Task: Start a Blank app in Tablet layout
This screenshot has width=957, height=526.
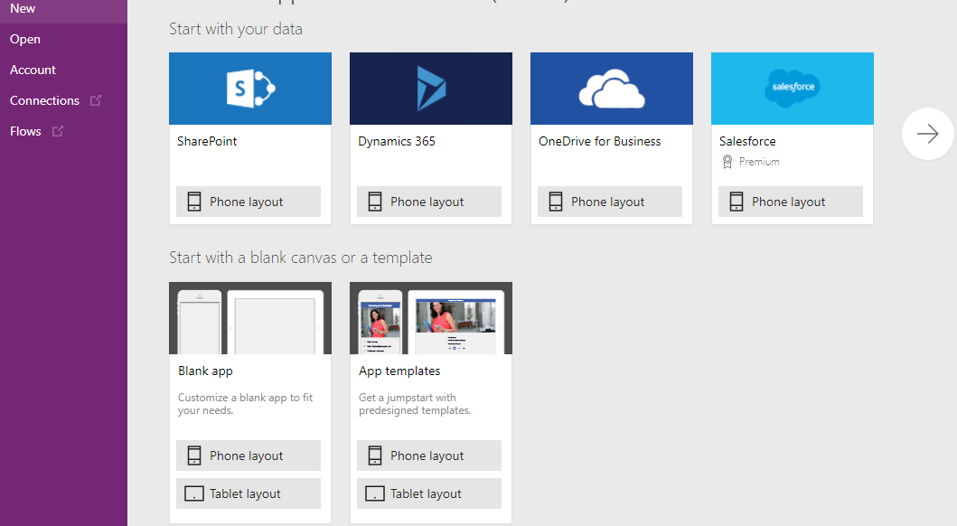Action: tap(248, 493)
